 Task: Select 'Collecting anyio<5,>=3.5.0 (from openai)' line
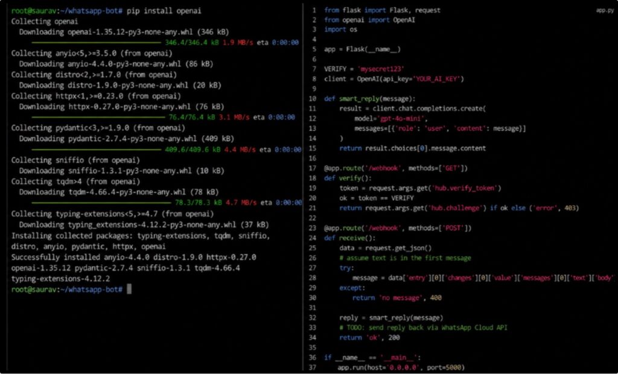[x=92, y=53]
